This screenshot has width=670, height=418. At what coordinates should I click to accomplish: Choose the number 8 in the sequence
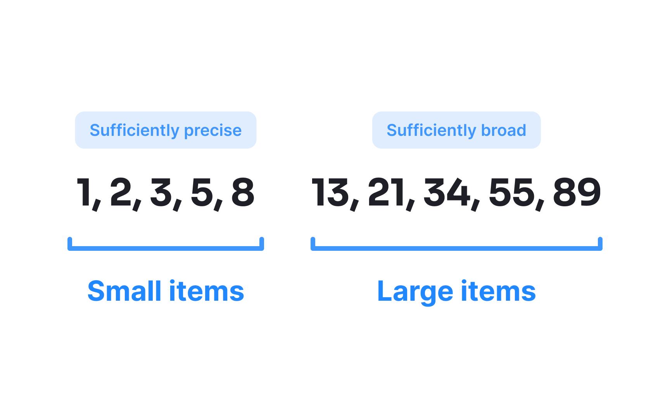[x=243, y=192]
